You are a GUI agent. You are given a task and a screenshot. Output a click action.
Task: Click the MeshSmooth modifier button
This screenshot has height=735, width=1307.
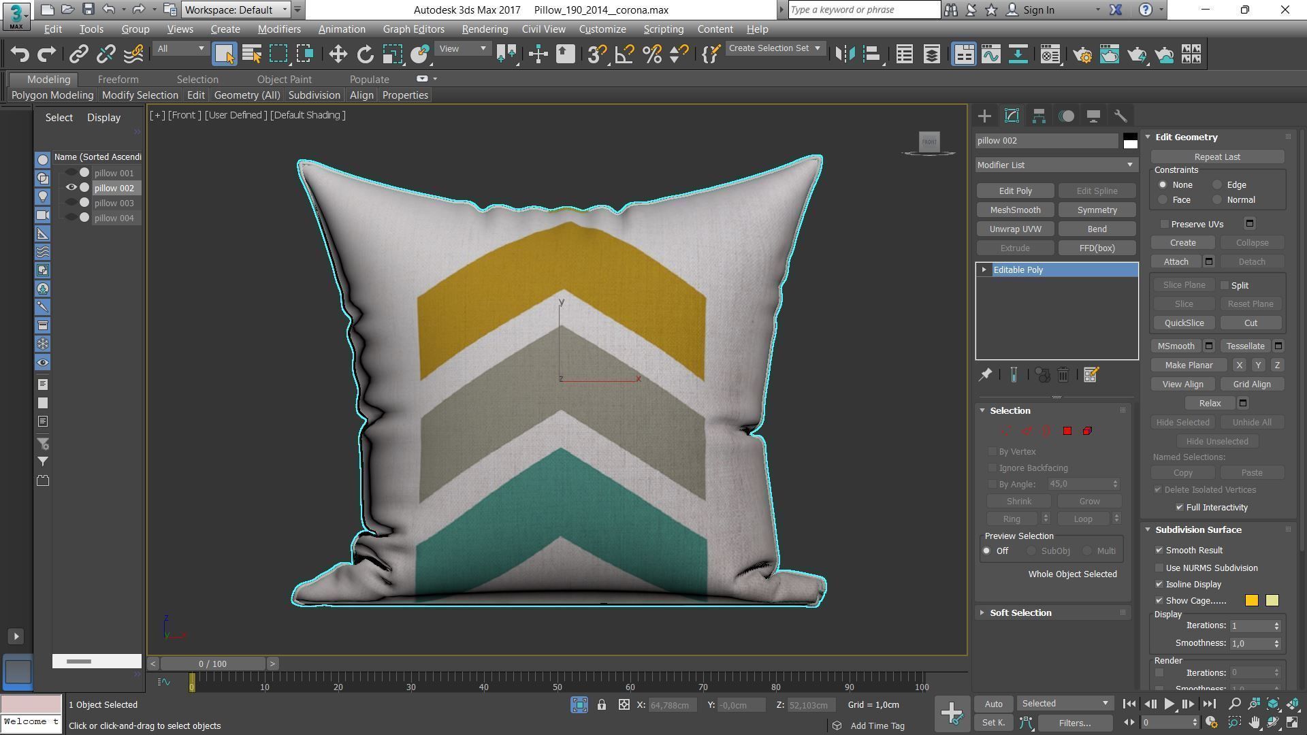(1015, 210)
